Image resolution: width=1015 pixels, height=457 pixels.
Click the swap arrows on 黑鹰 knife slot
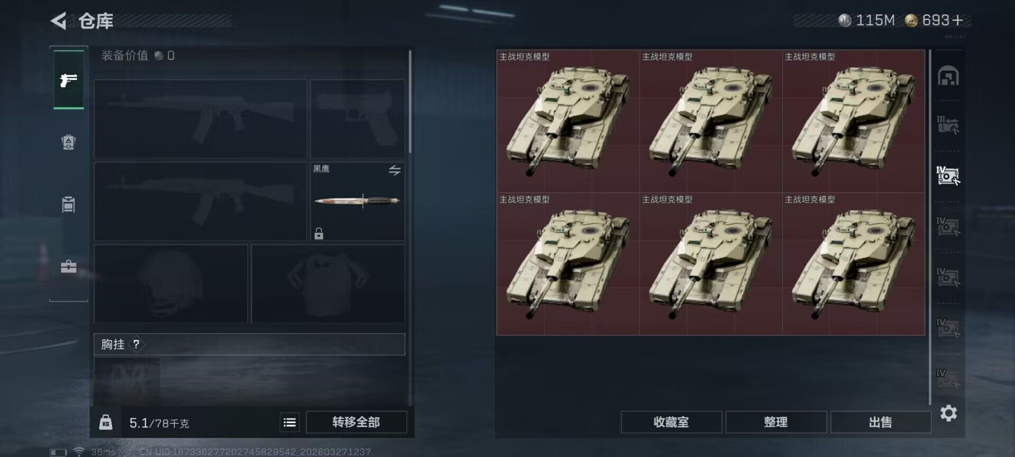pyautogui.click(x=395, y=170)
